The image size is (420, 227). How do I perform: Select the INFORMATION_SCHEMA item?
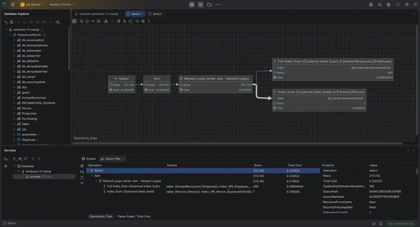38,103
